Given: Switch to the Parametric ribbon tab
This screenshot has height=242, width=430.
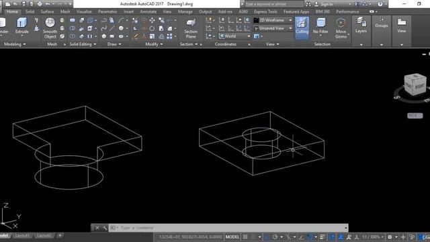Looking at the screenshot, I should pyautogui.click(x=107, y=11).
